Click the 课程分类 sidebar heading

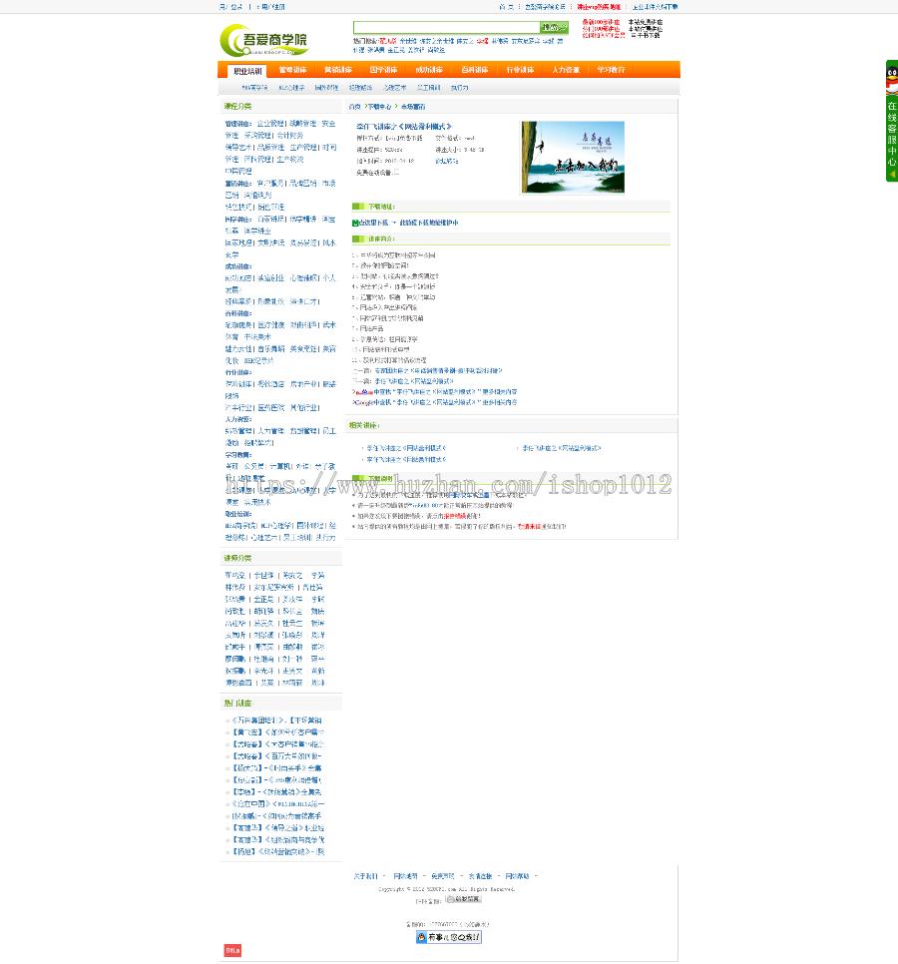point(237,107)
